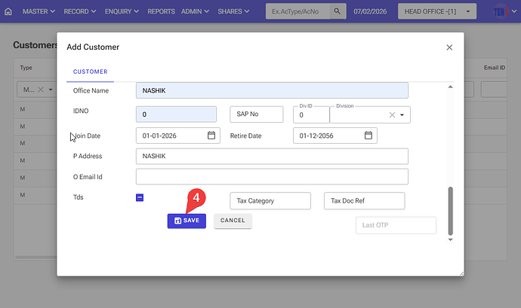
Task: Click the SAVE button
Action: coord(187,221)
